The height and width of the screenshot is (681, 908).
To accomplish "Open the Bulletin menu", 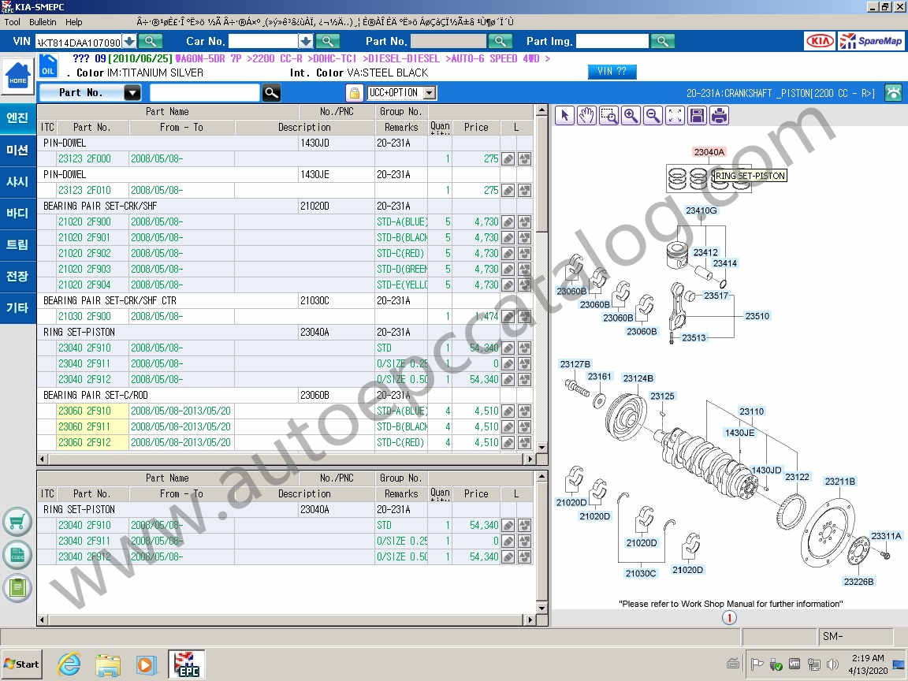I will coord(43,22).
